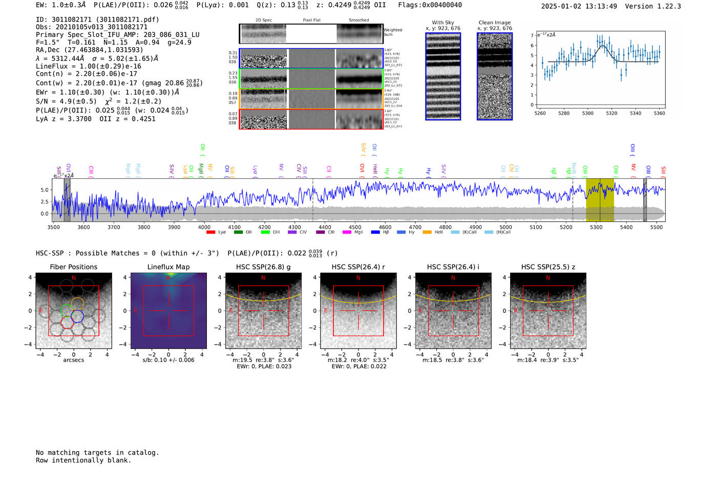
Task: Select the Fiber Positions image panel
Action: pyautogui.click(x=73, y=311)
